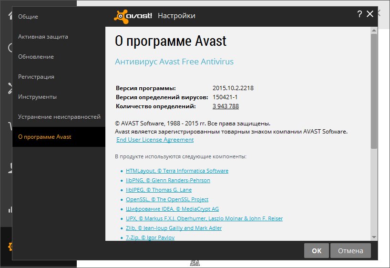Click the Zlib component link
This screenshot has height=268, width=390.
(x=174, y=228)
